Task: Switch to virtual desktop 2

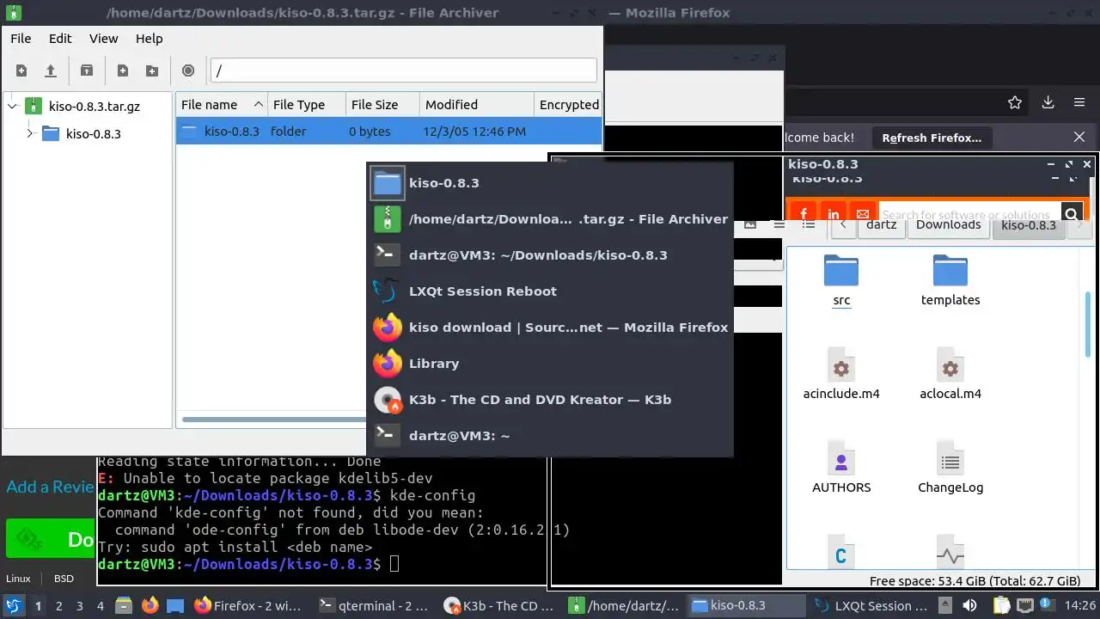Action: click(x=58, y=606)
